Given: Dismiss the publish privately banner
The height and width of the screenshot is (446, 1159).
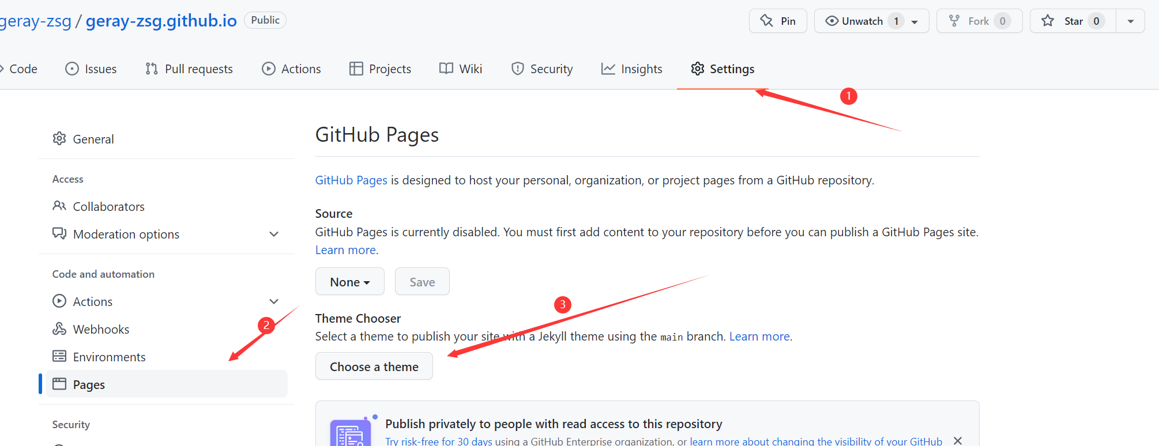Looking at the screenshot, I should tap(958, 441).
